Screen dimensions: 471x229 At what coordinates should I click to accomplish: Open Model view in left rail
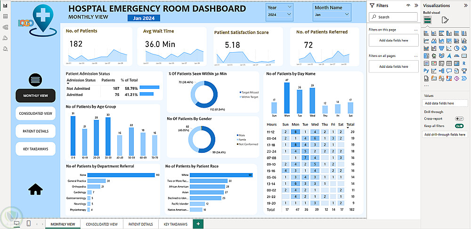5,27
